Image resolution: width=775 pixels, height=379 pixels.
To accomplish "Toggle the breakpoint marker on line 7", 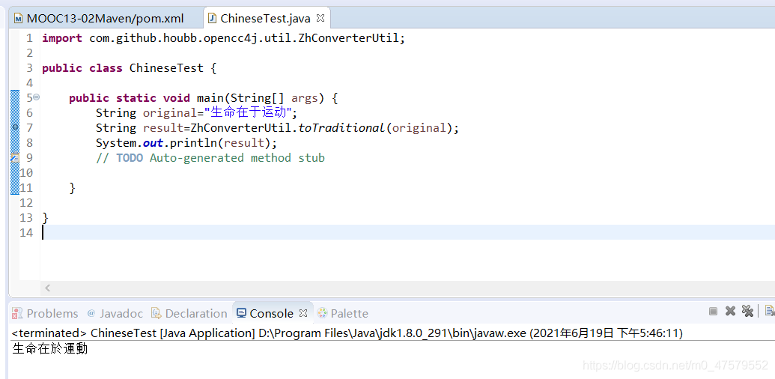I will (x=15, y=127).
